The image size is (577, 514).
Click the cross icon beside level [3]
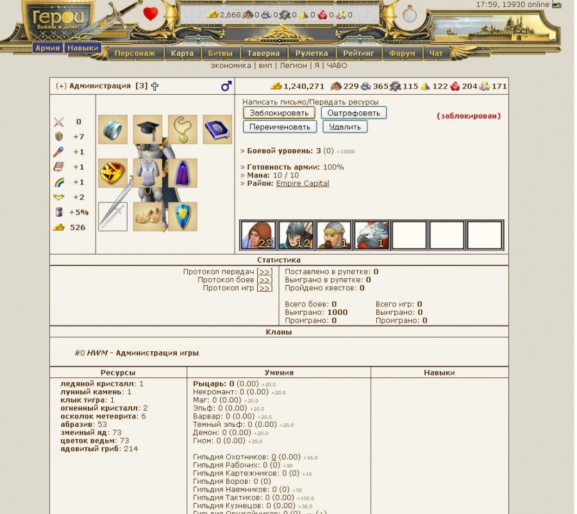(x=155, y=86)
